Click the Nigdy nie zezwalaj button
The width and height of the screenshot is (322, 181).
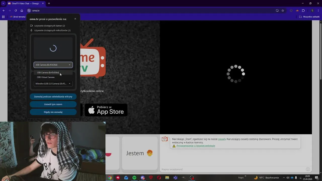53,112
